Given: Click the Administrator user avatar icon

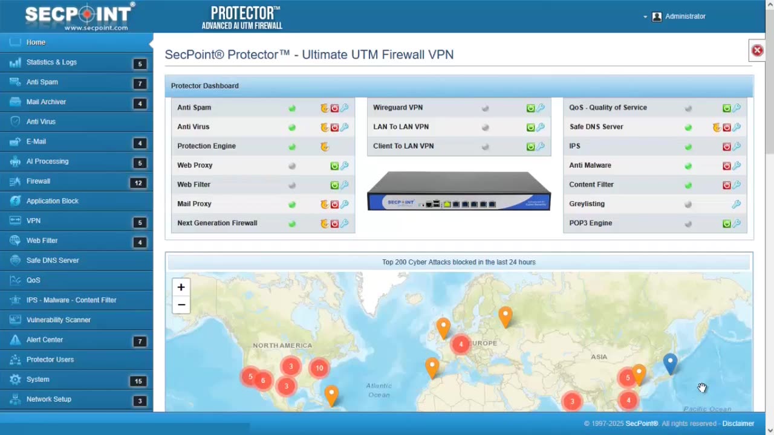Looking at the screenshot, I should pyautogui.click(x=657, y=17).
